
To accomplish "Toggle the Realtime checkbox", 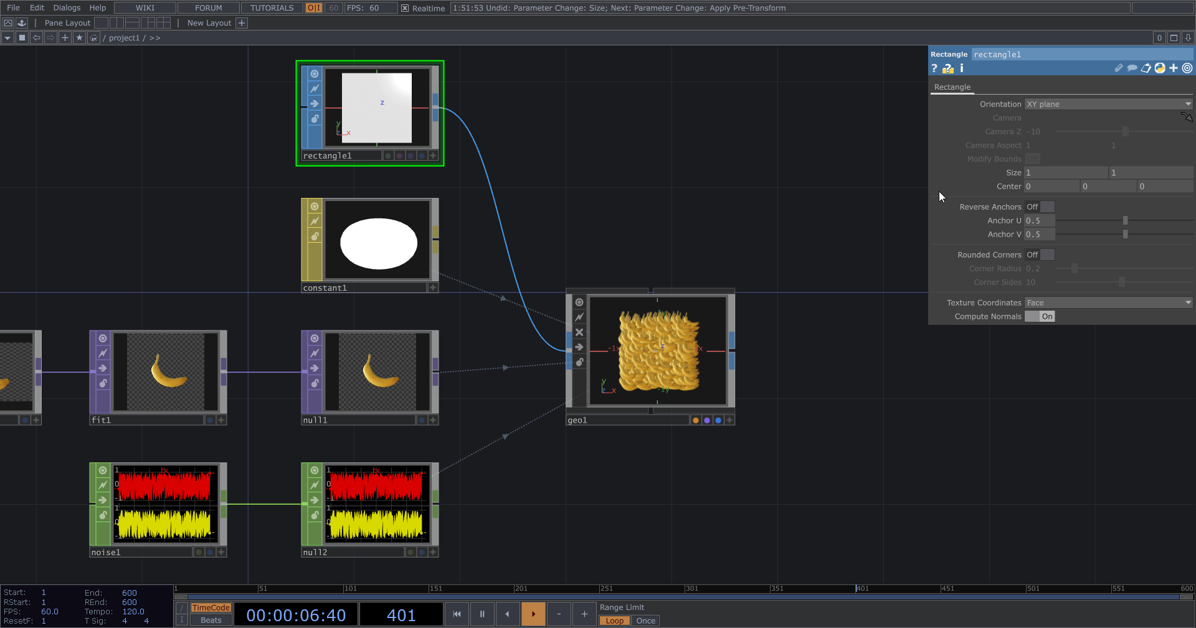I will [405, 8].
